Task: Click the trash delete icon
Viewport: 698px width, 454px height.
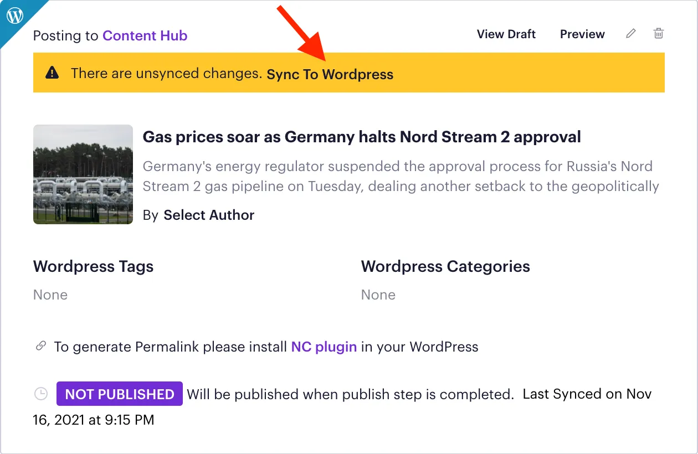Action: (658, 34)
